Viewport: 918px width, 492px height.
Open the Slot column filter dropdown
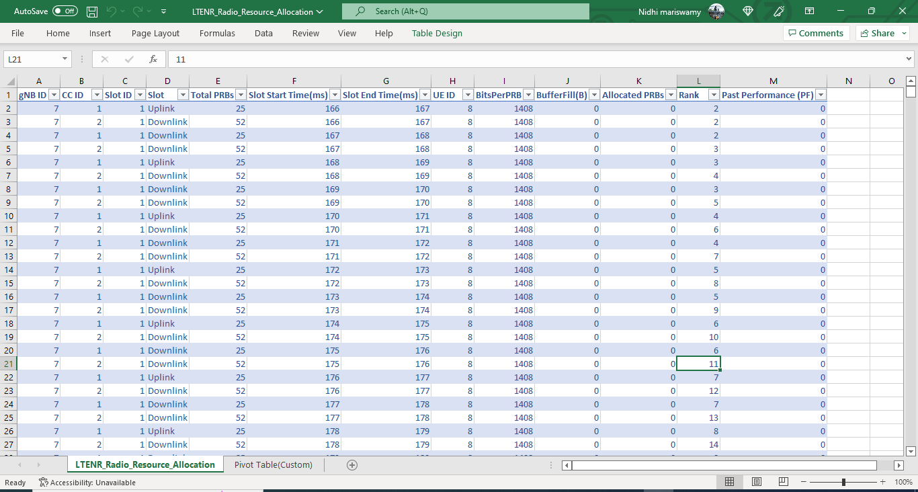(x=182, y=95)
